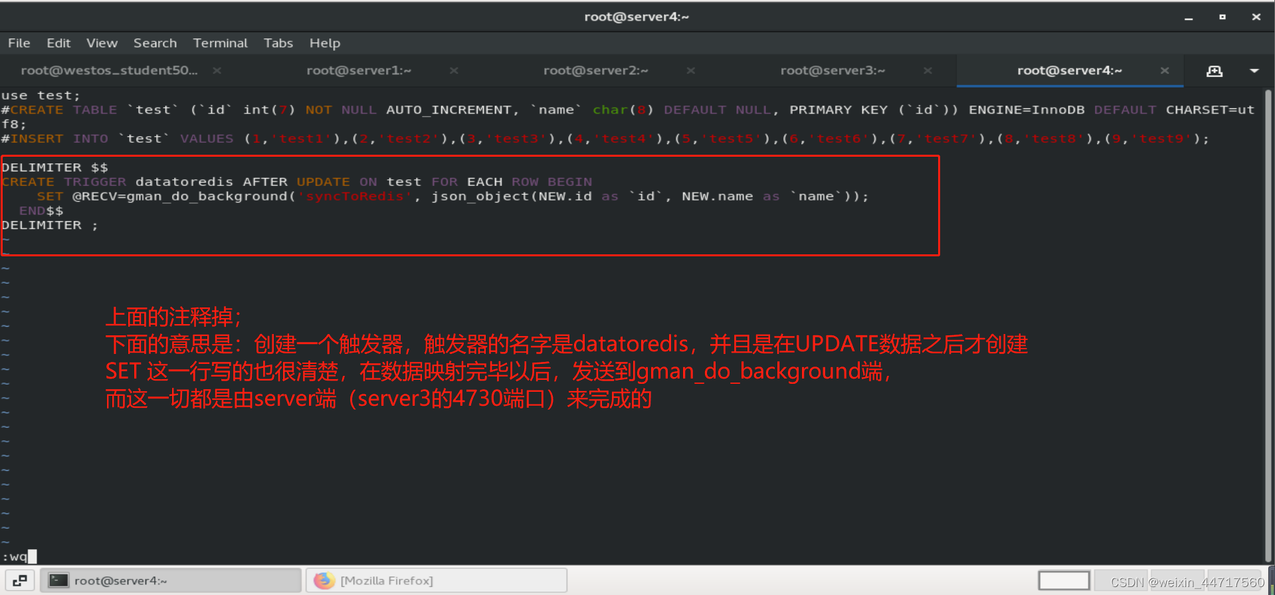Open the File menu
The width and height of the screenshot is (1275, 595).
tap(19, 43)
